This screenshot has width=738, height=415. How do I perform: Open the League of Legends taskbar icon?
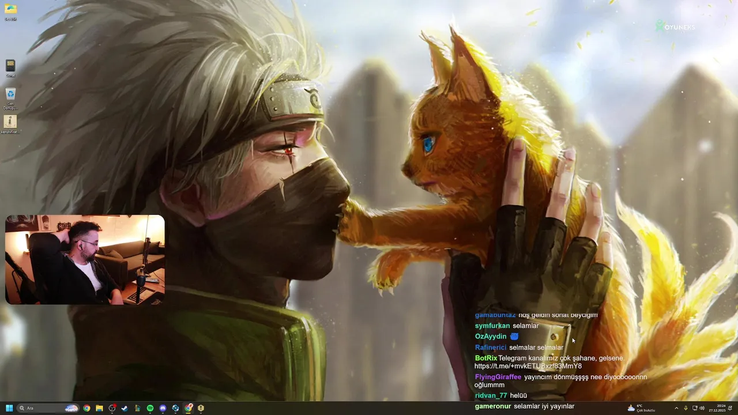pyautogui.click(x=137, y=408)
